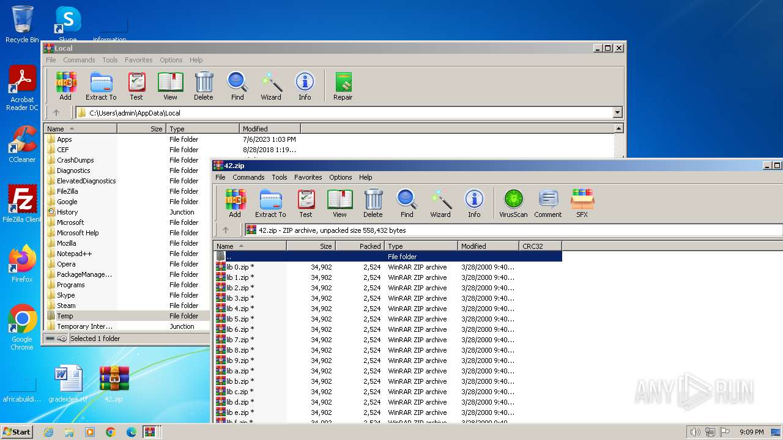Image resolution: width=783 pixels, height=440 pixels.
Task: Sort by Modified column in Local window
Action: (270, 128)
